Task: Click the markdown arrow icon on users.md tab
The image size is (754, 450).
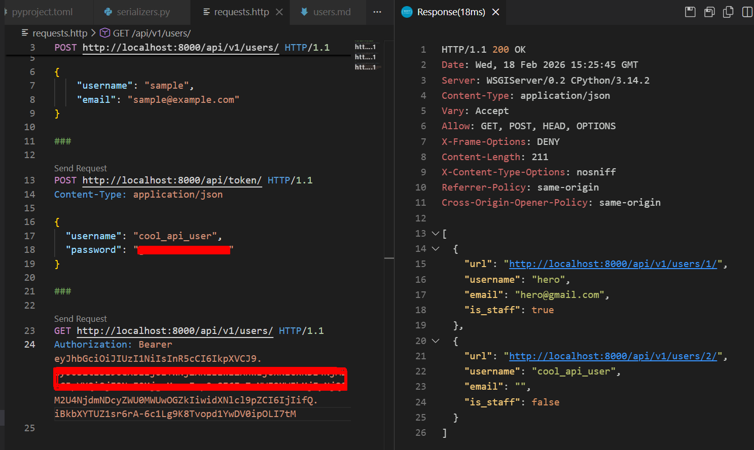Action: coord(304,12)
